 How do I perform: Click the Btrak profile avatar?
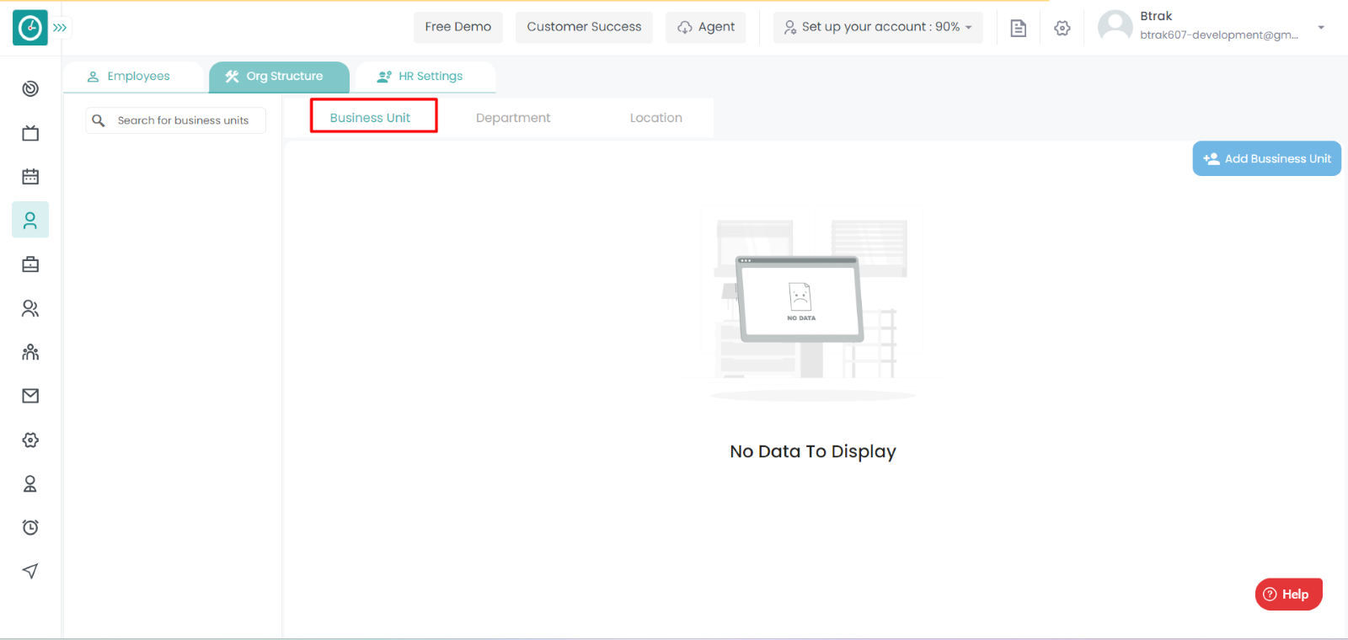point(1115,27)
